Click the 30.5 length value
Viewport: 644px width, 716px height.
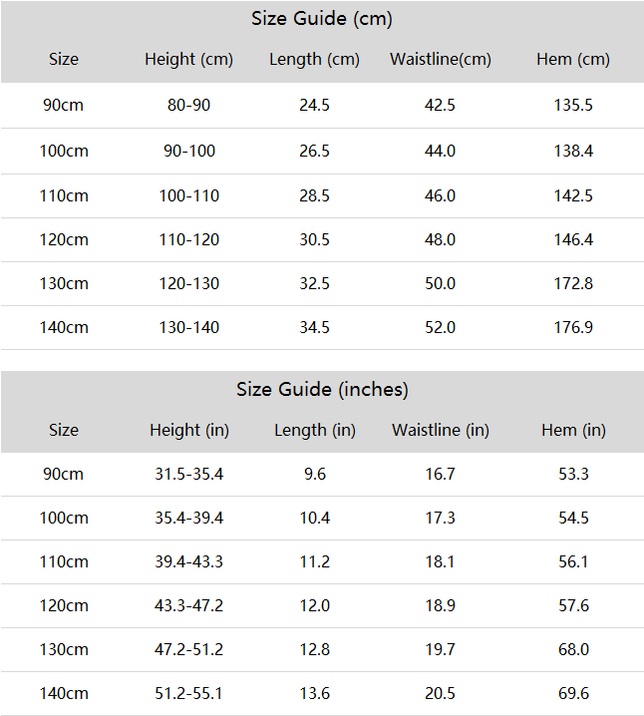click(314, 239)
